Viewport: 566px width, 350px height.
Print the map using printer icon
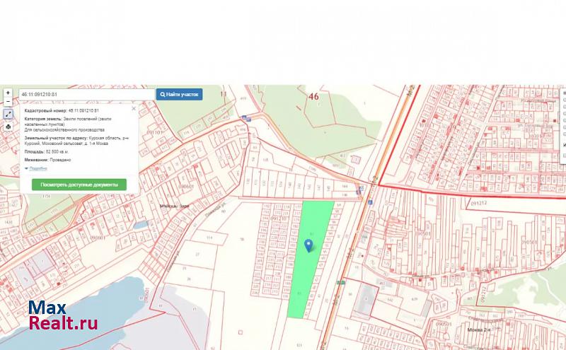[x=8, y=127]
